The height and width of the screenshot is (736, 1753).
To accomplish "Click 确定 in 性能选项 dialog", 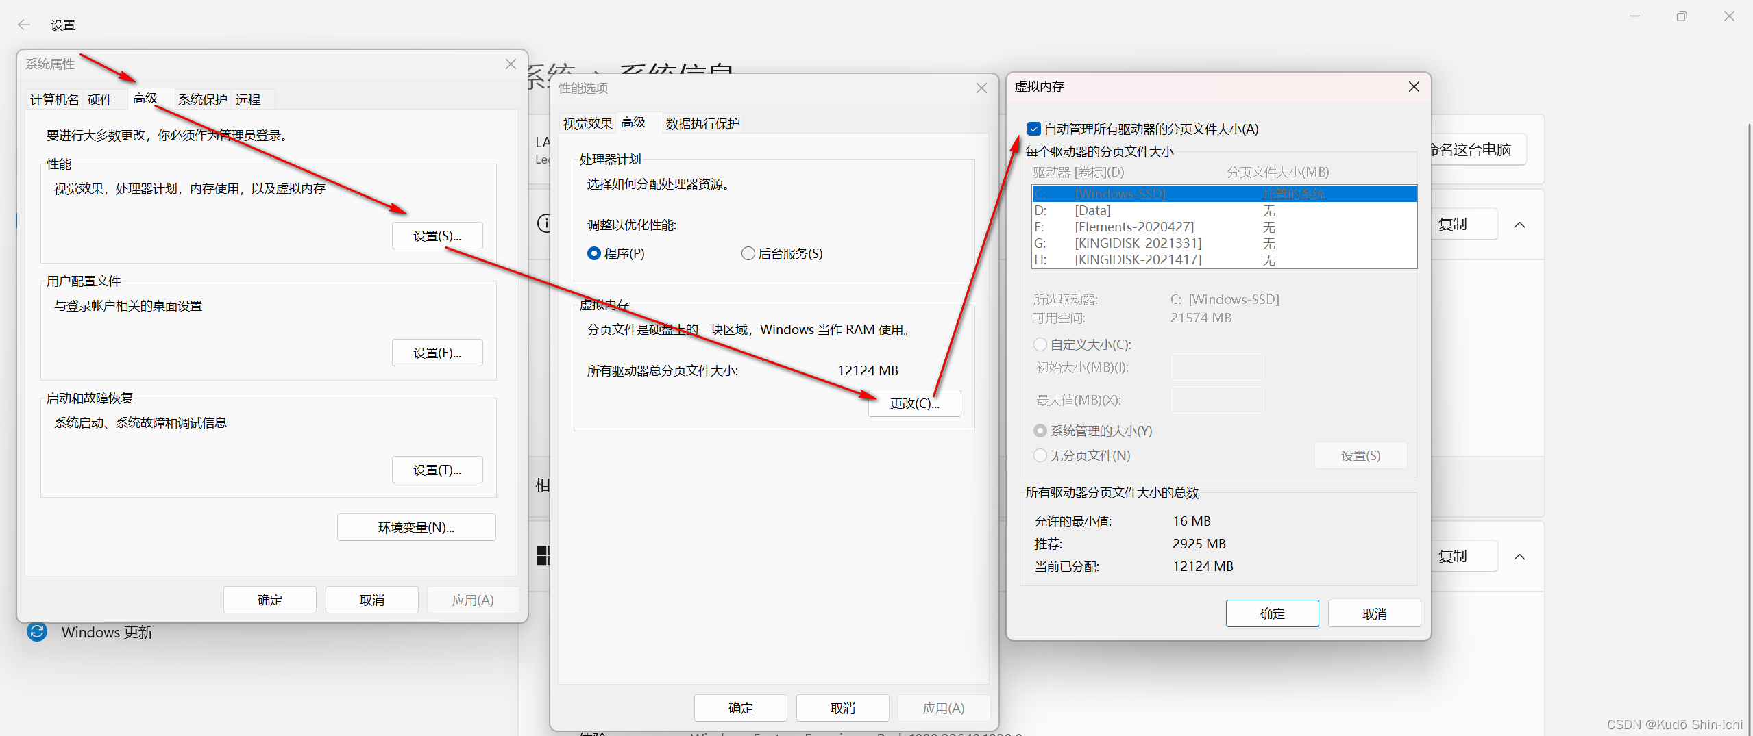I will pos(740,708).
